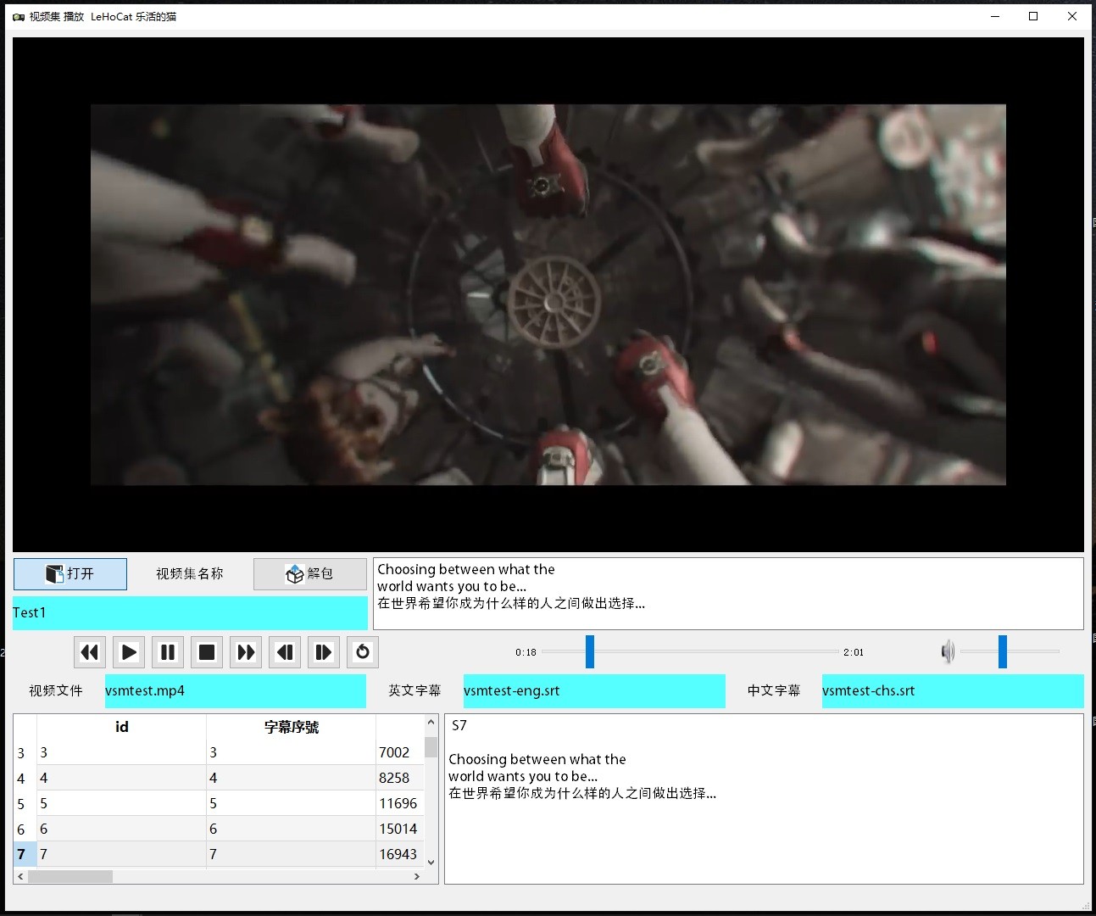Click the video position slider handle
The width and height of the screenshot is (1096, 916).
(590, 651)
